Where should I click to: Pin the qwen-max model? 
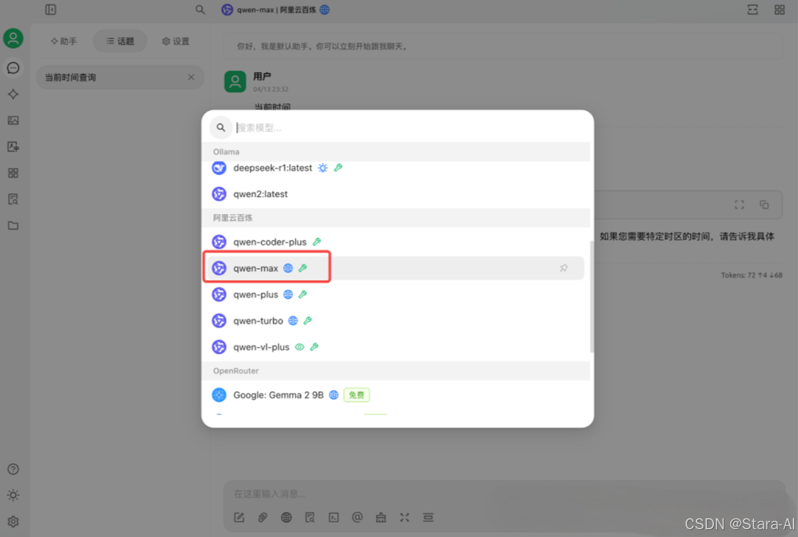563,268
